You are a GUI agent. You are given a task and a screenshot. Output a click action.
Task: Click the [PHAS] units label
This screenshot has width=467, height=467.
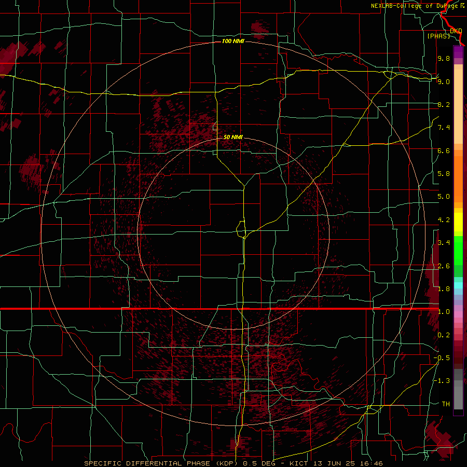(x=438, y=36)
